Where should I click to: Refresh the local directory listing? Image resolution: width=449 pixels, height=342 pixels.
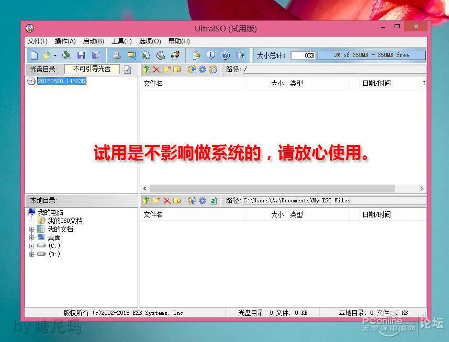click(212, 200)
